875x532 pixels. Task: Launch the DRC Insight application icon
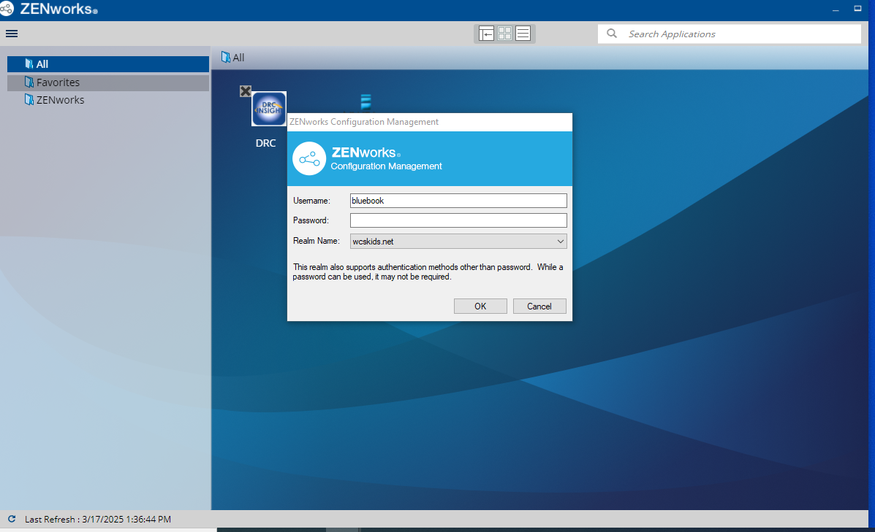coord(268,109)
